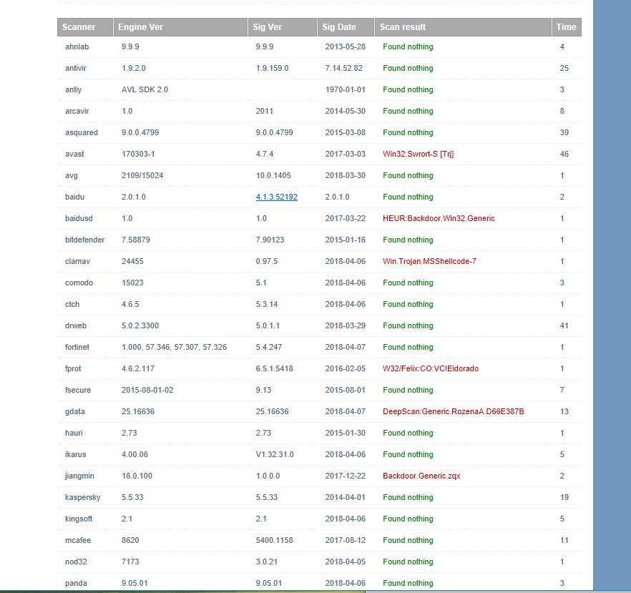Click the Win.Trojan.MSShellcode-7 result
The height and width of the screenshot is (593, 631).
429,262
